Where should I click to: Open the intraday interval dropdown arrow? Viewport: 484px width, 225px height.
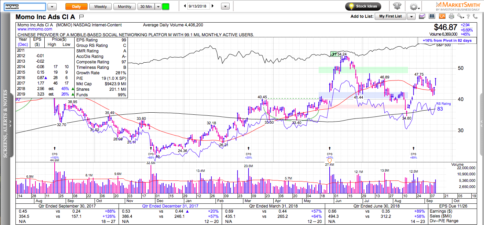pyautogui.click(x=158, y=7)
